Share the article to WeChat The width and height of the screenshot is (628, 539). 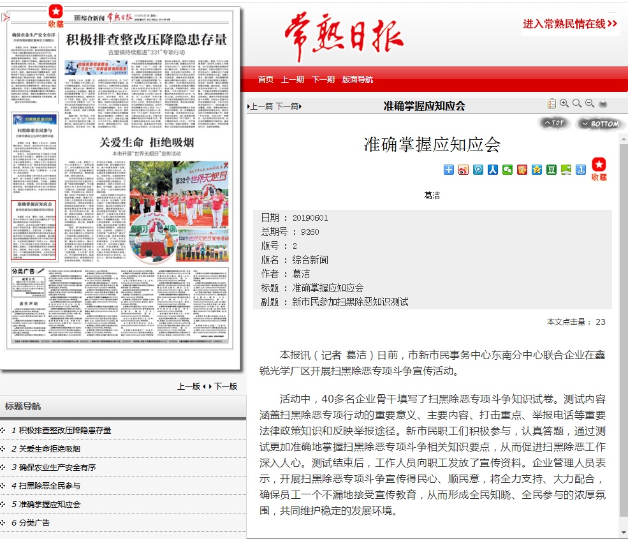pos(508,170)
